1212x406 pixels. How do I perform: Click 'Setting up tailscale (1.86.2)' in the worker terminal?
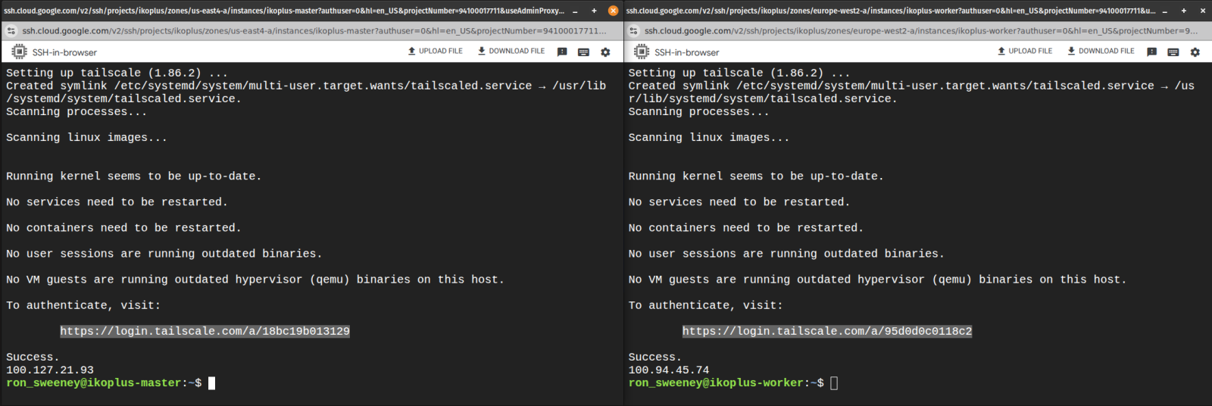pos(726,73)
